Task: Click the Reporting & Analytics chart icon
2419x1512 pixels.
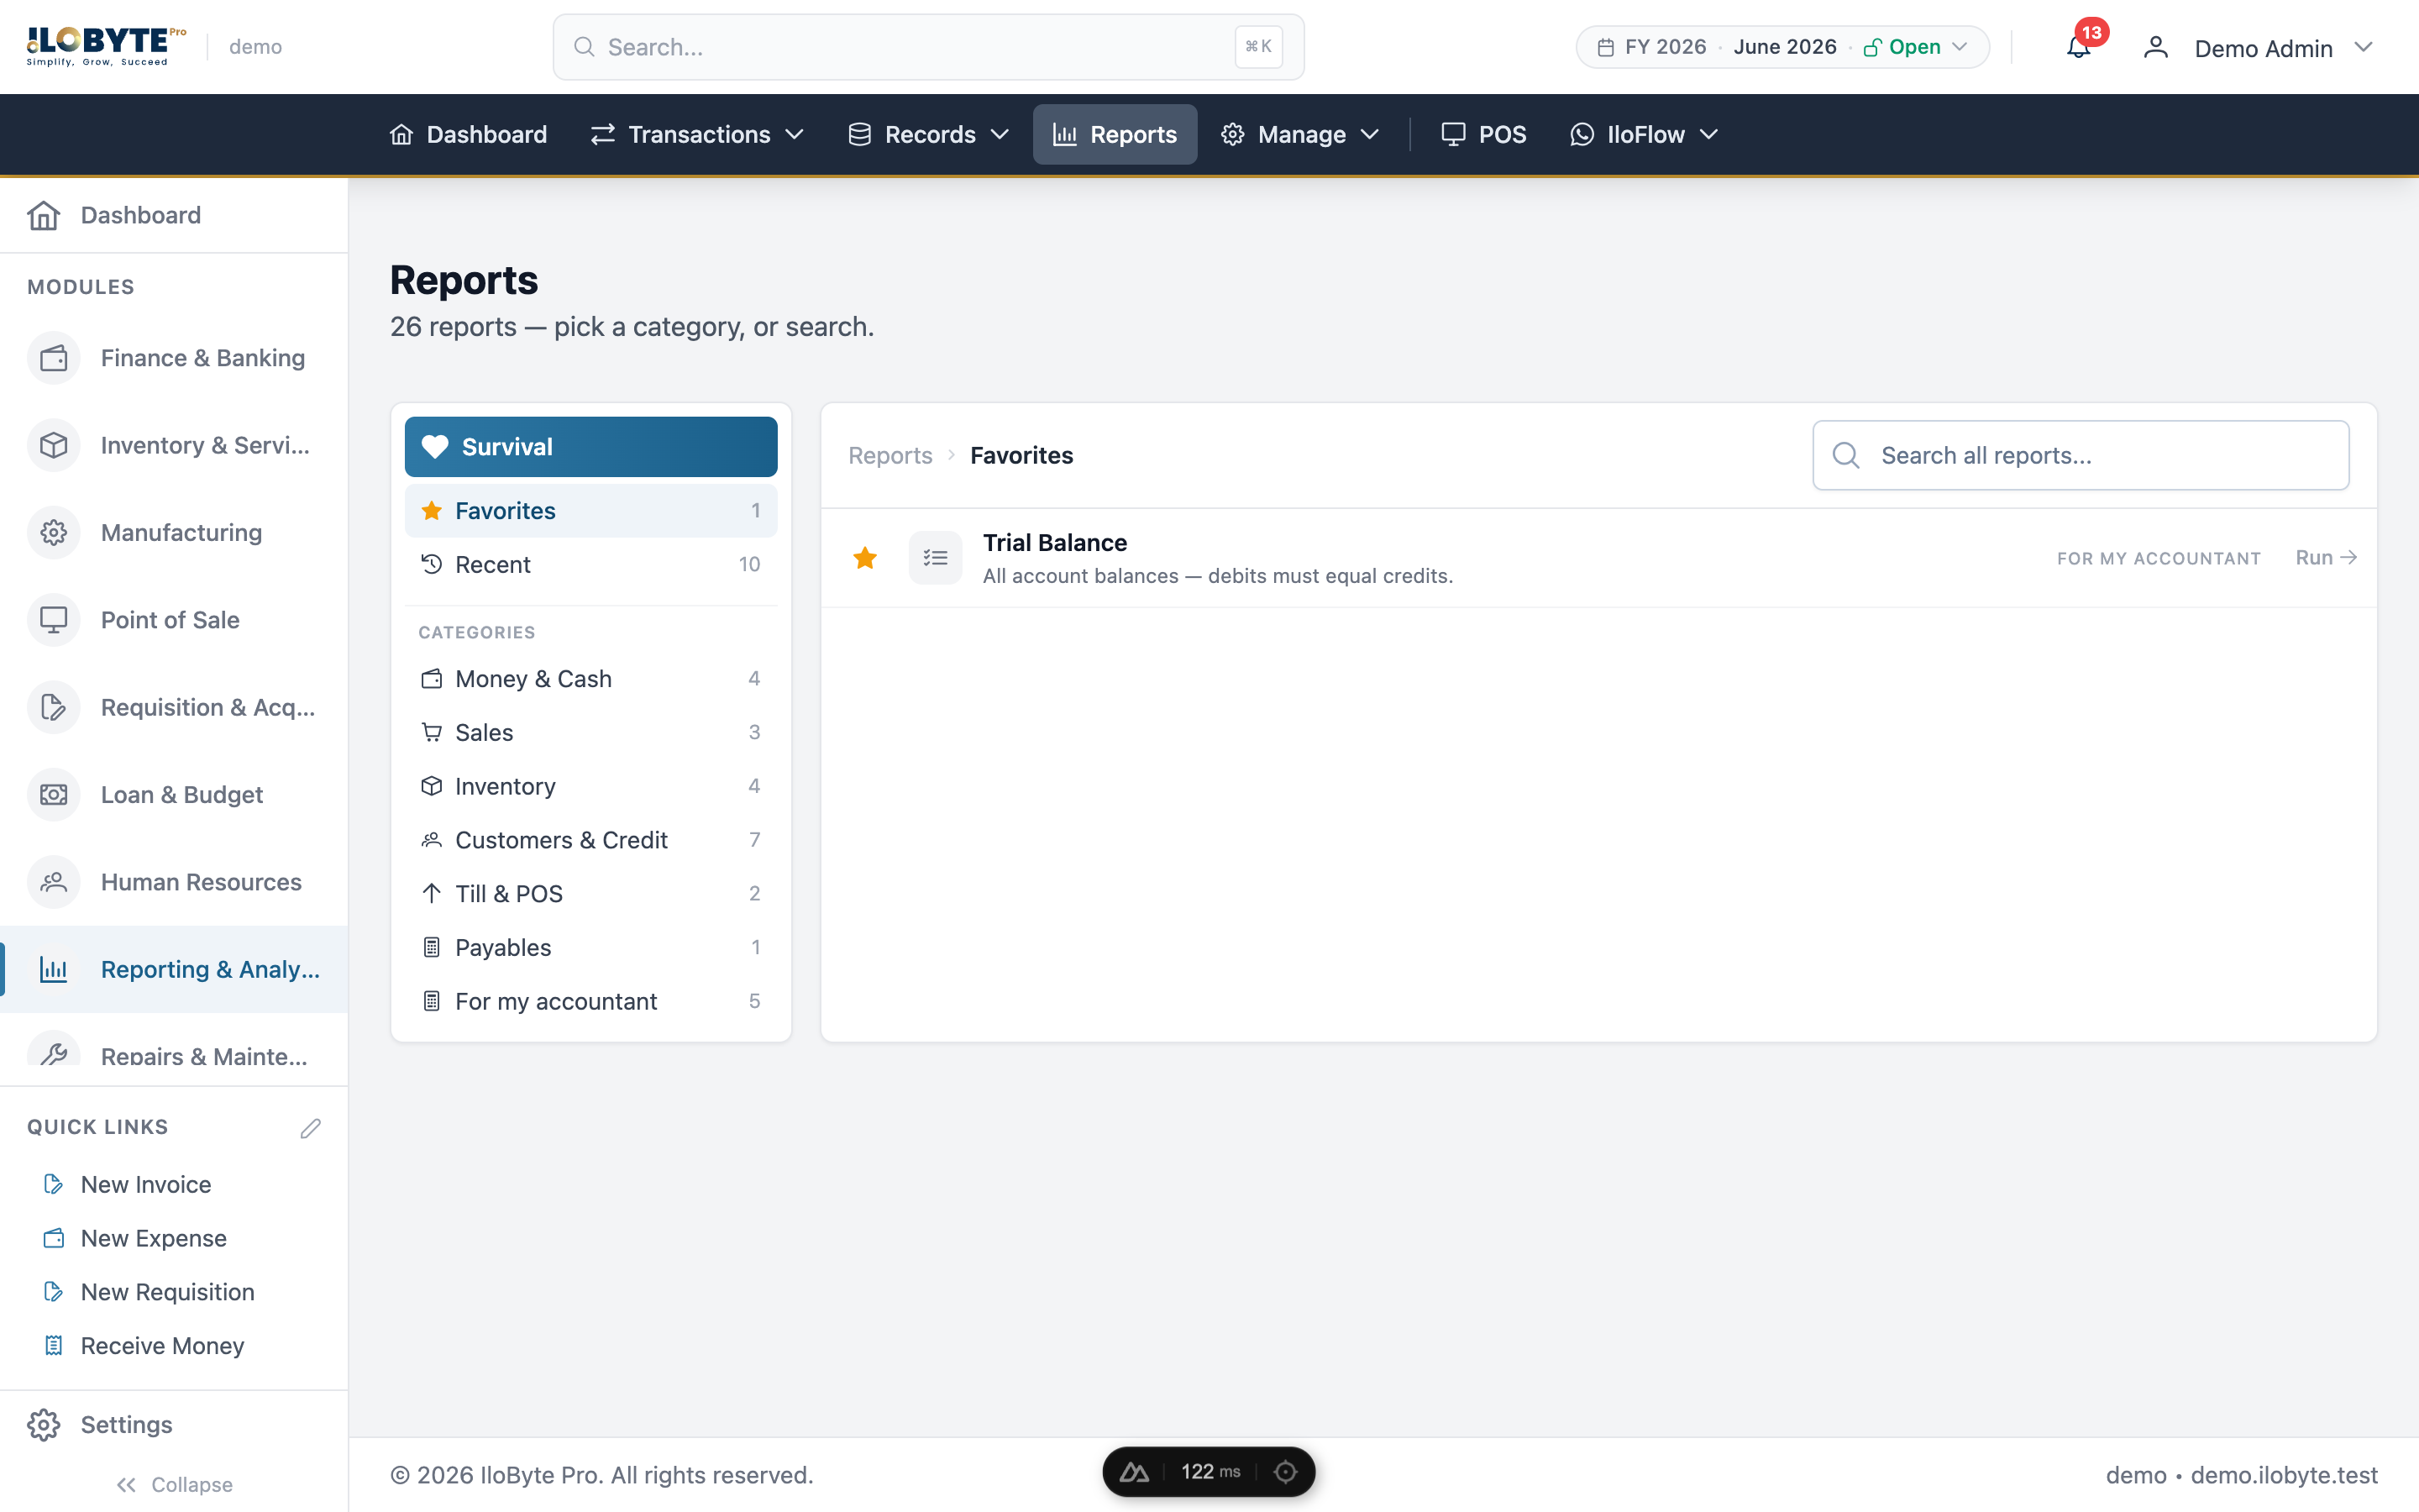Action: (x=53, y=969)
